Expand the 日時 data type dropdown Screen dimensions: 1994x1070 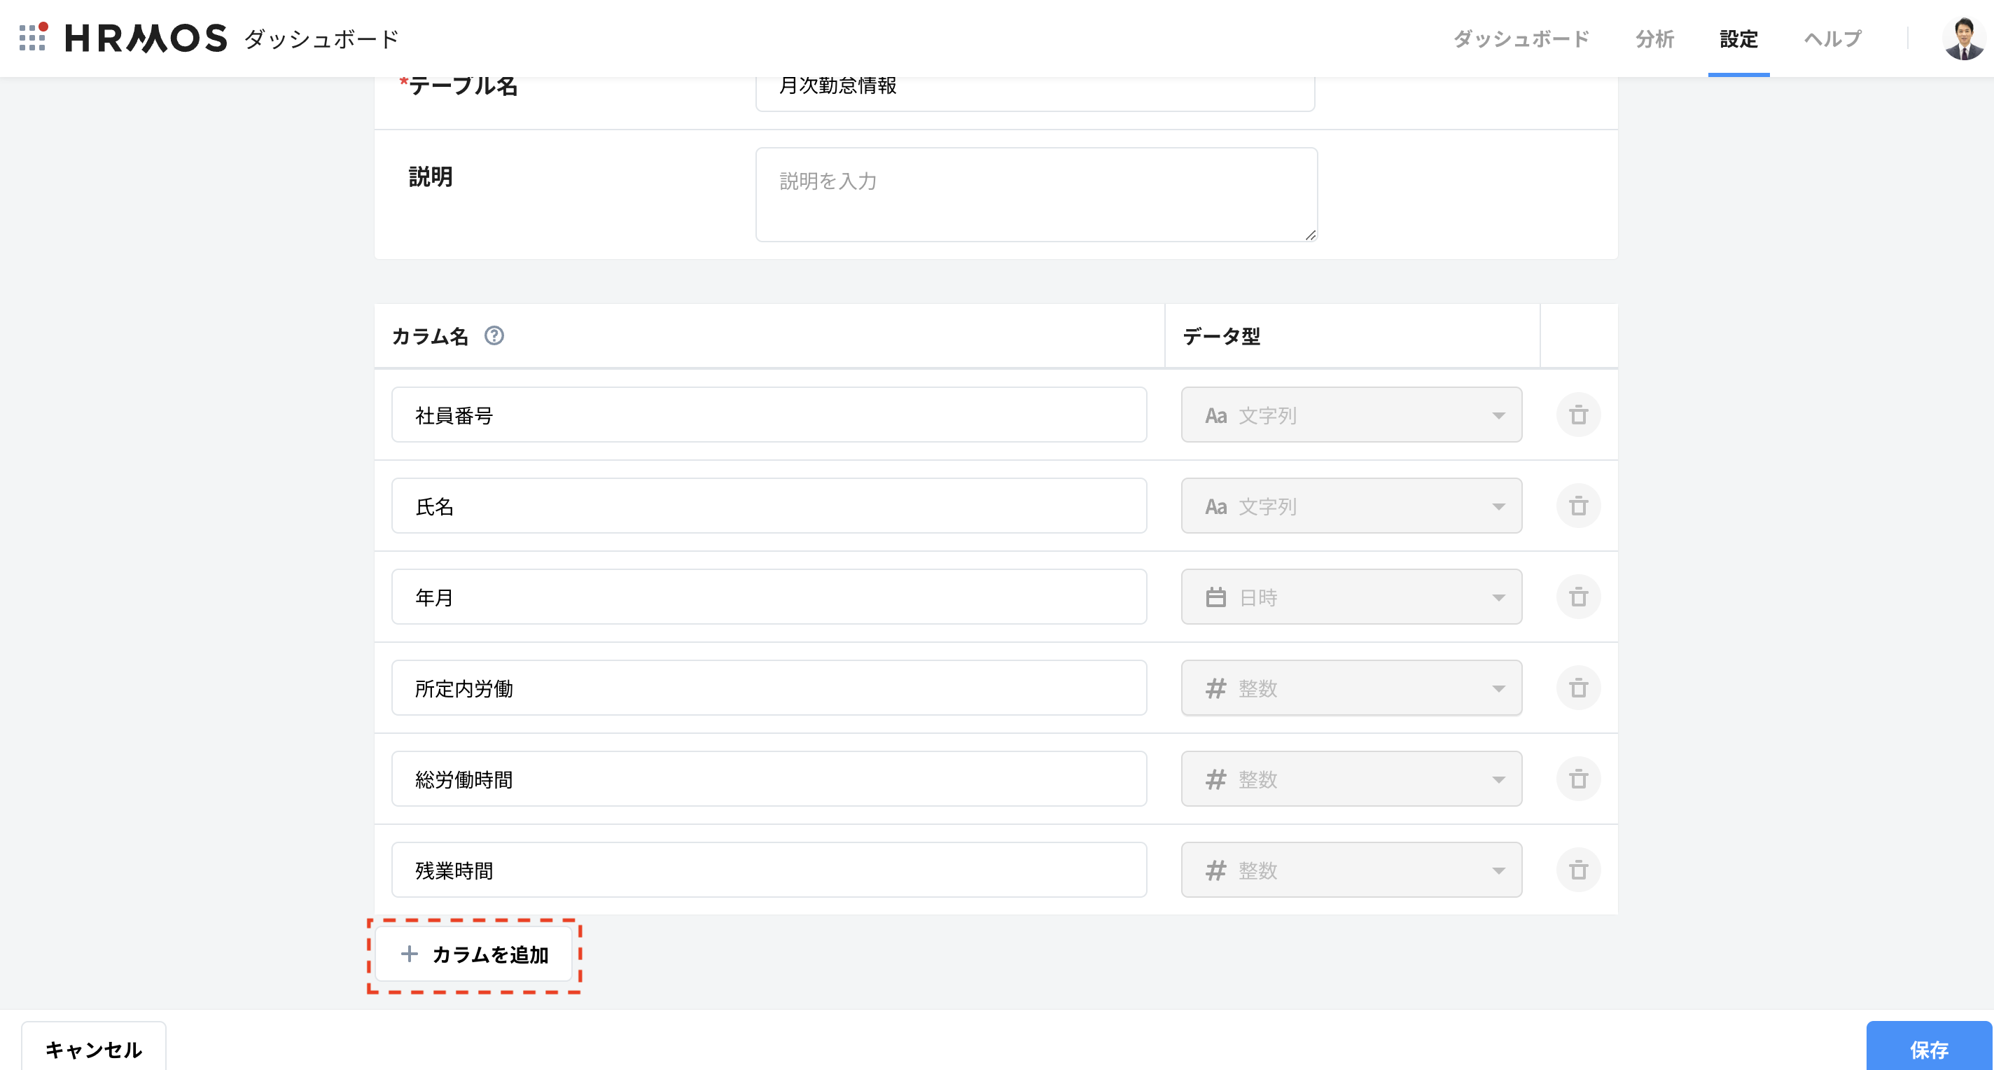click(1351, 597)
